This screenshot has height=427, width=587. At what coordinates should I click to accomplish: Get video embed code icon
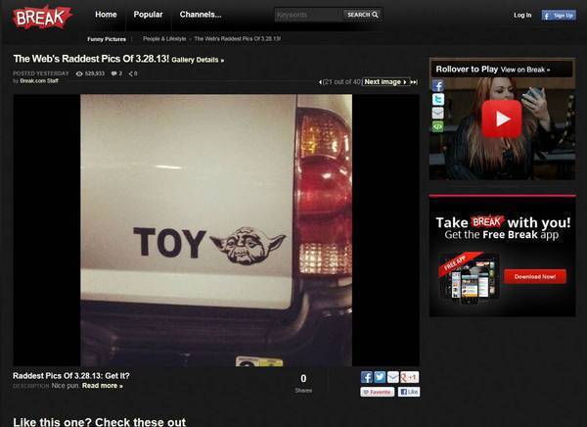(x=438, y=126)
